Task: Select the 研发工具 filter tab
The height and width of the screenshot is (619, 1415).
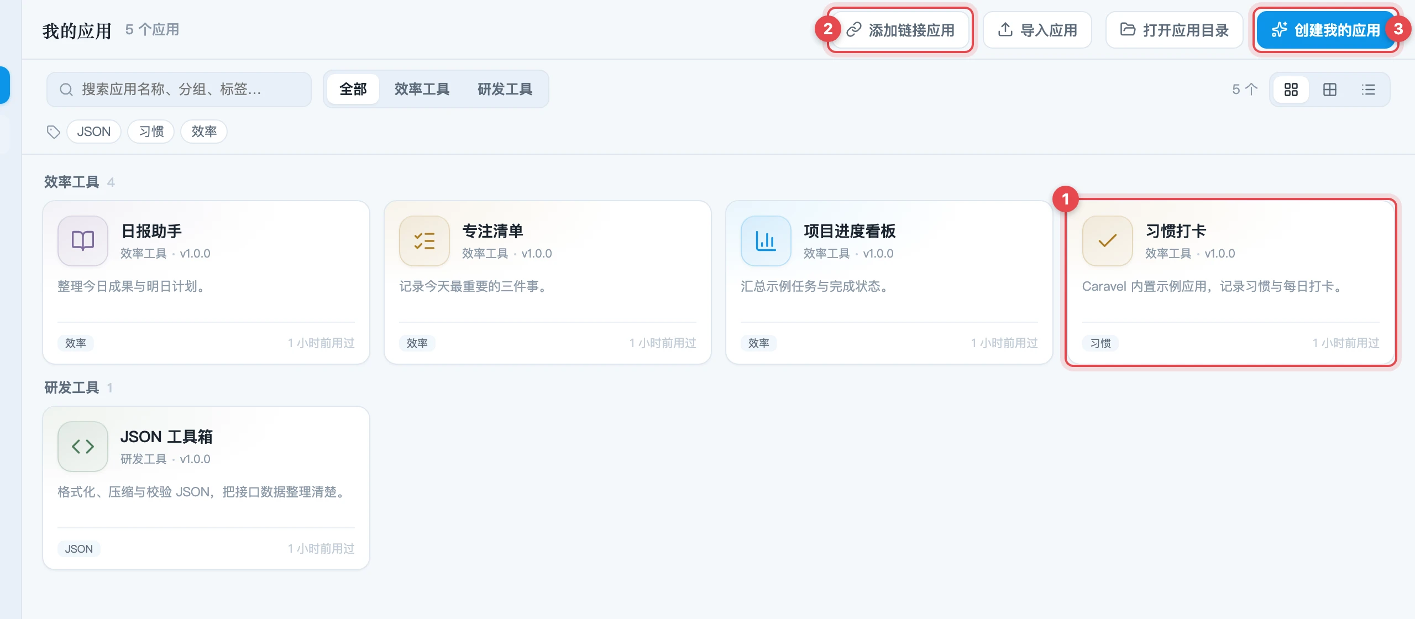Action: tap(505, 89)
